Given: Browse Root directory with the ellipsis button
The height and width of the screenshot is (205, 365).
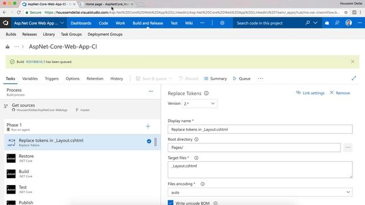Looking at the screenshot, I should tap(348, 147).
